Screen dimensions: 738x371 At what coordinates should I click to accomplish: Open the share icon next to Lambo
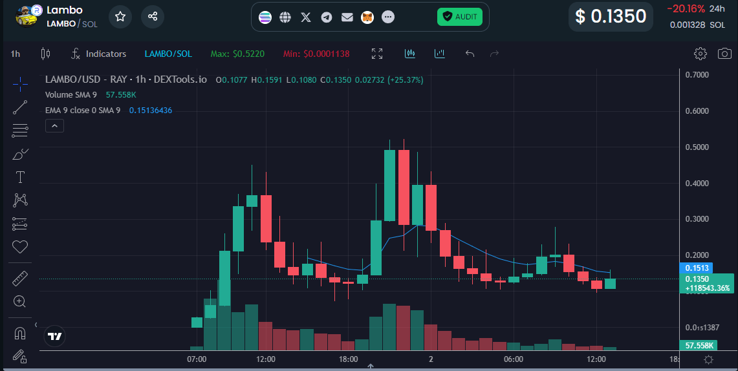pyautogui.click(x=153, y=17)
